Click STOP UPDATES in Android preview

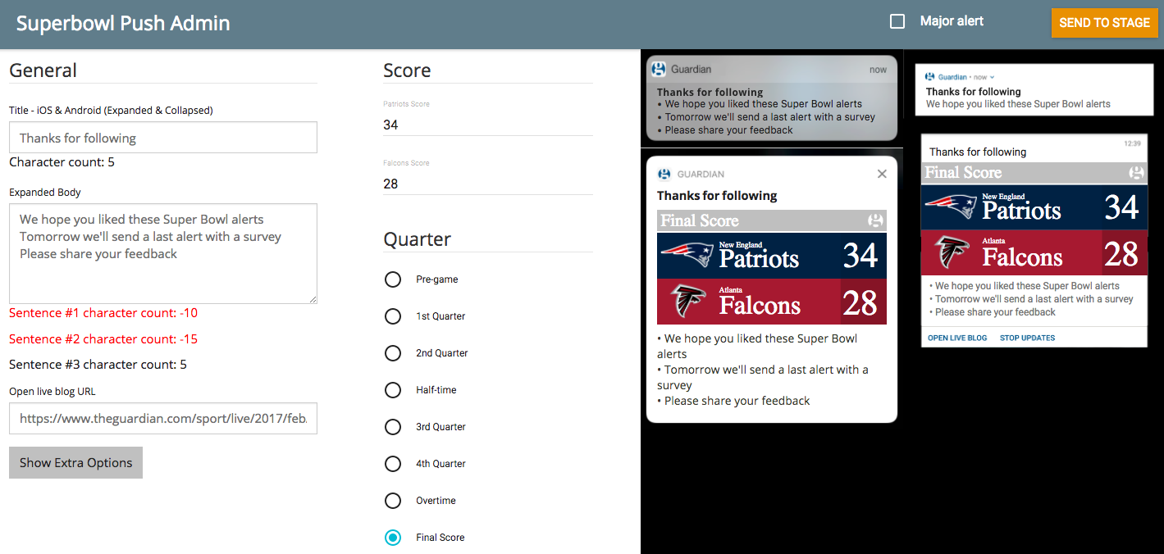point(1027,338)
